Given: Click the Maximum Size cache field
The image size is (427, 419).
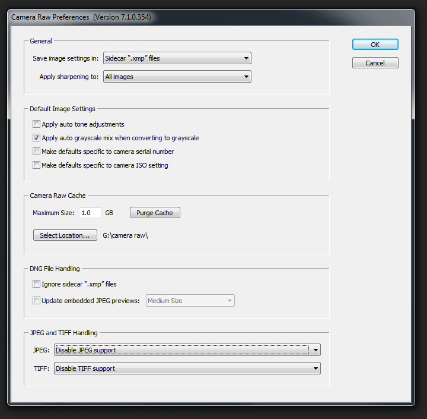Looking at the screenshot, I should (90, 213).
